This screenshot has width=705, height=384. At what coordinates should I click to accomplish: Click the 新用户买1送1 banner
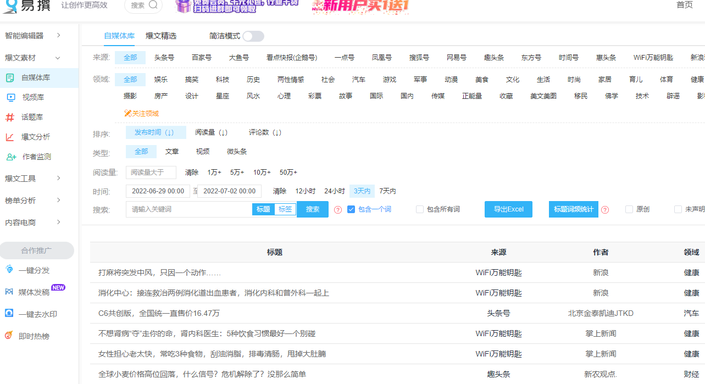(x=360, y=6)
